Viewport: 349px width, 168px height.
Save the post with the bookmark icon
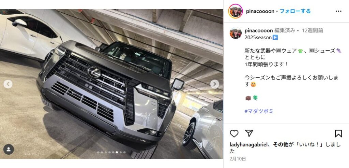(x=338, y=134)
